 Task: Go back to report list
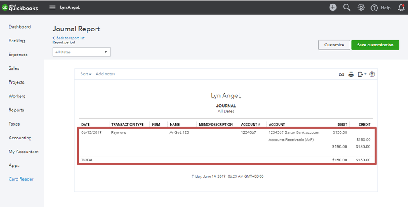69,38
